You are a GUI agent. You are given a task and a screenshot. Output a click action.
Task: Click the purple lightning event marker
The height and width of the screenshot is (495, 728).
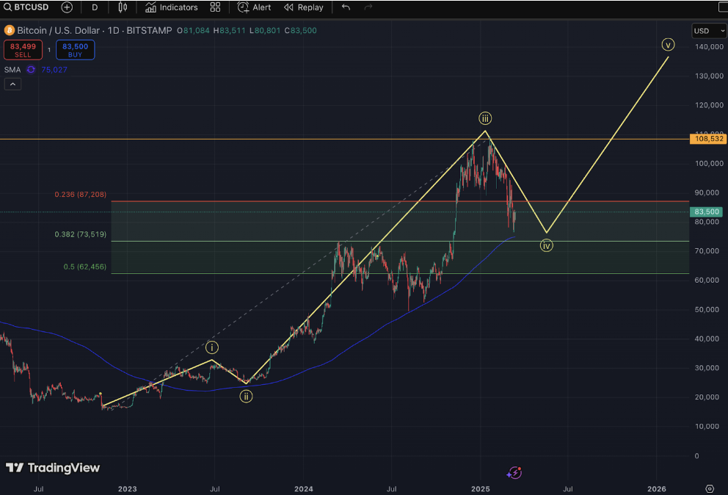514,473
